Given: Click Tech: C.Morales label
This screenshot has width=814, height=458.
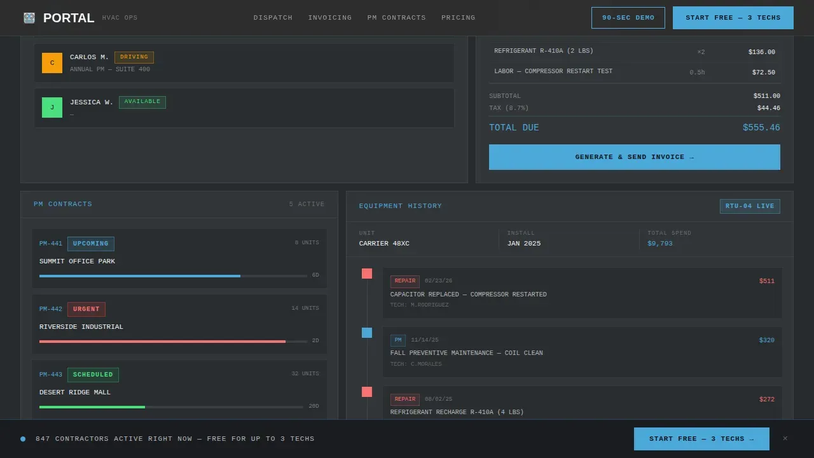Looking at the screenshot, I should (416, 364).
